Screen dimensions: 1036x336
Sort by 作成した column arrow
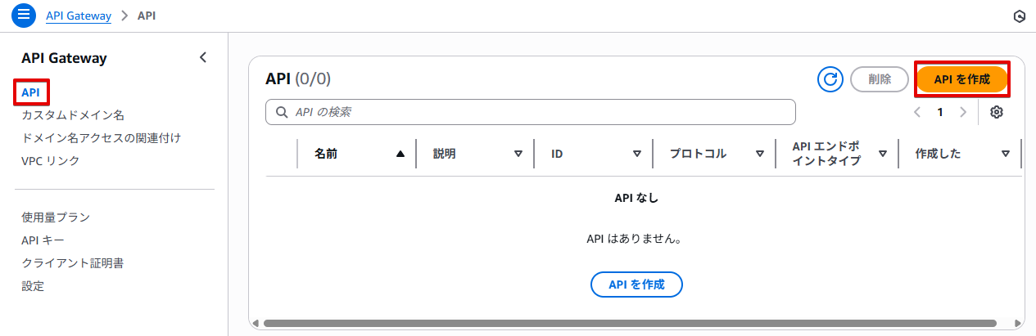click(x=1005, y=154)
